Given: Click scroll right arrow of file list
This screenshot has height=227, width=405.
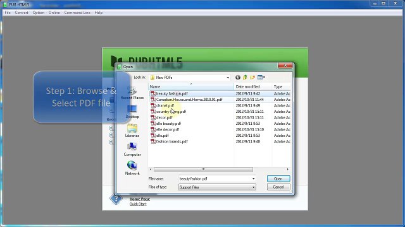Looking at the screenshot, I should click(x=287, y=170).
